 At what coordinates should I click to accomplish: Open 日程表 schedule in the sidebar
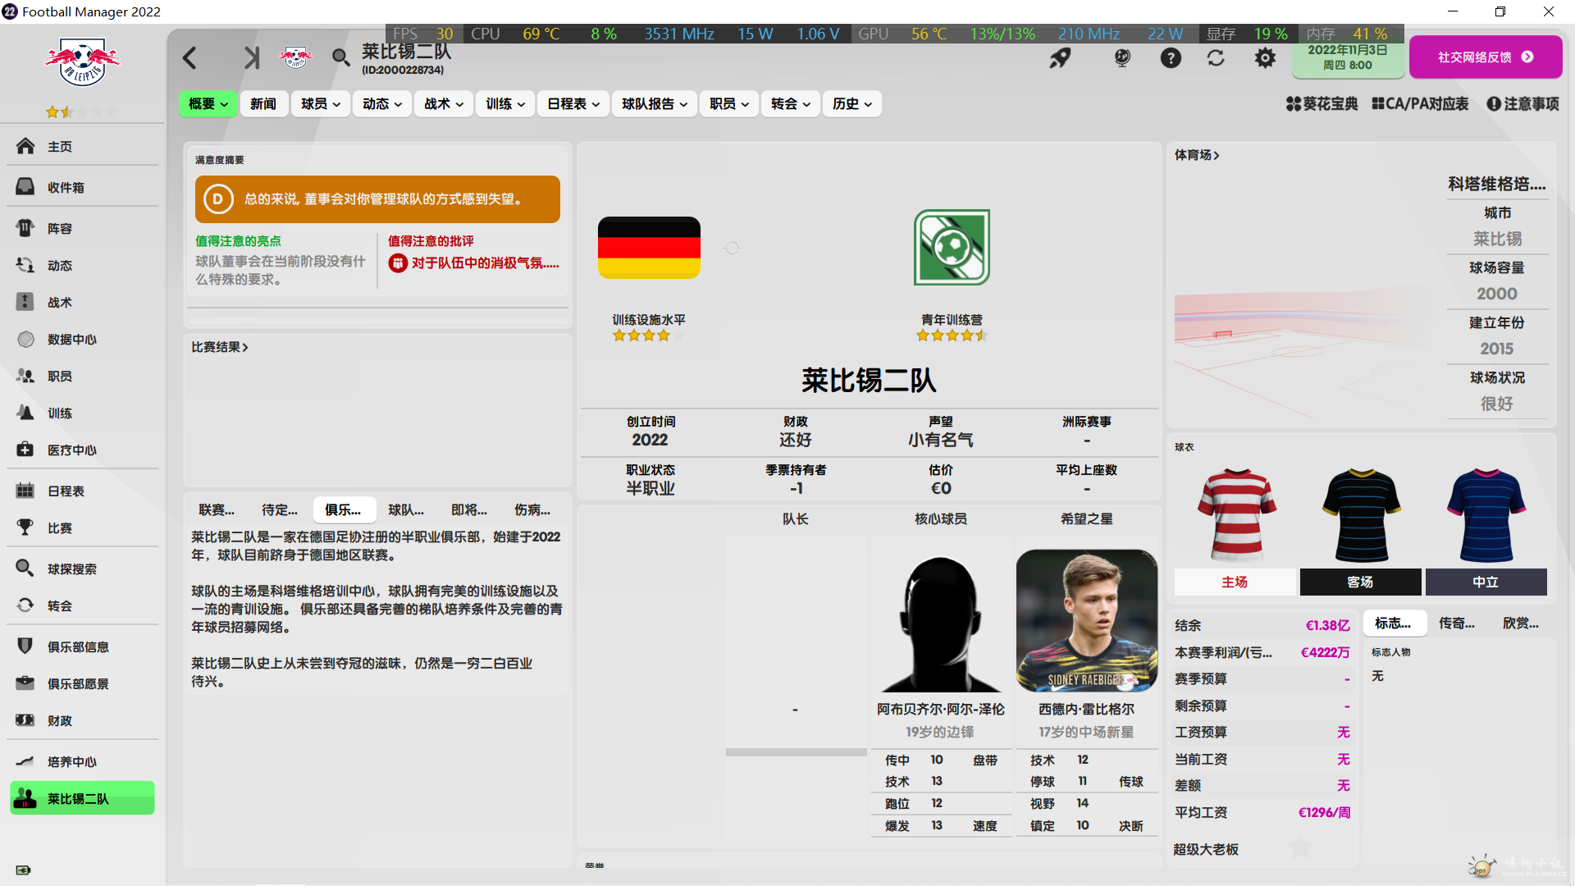pyautogui.click(x=82, y=491)
